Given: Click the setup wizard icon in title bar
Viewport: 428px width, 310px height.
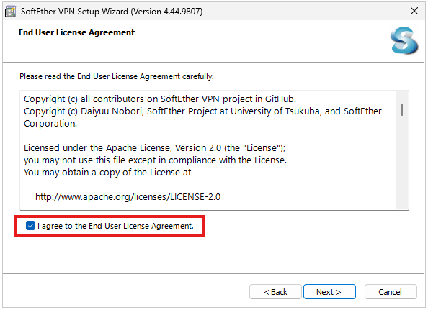Looking at the screenshot, I should tap(10, 12).
